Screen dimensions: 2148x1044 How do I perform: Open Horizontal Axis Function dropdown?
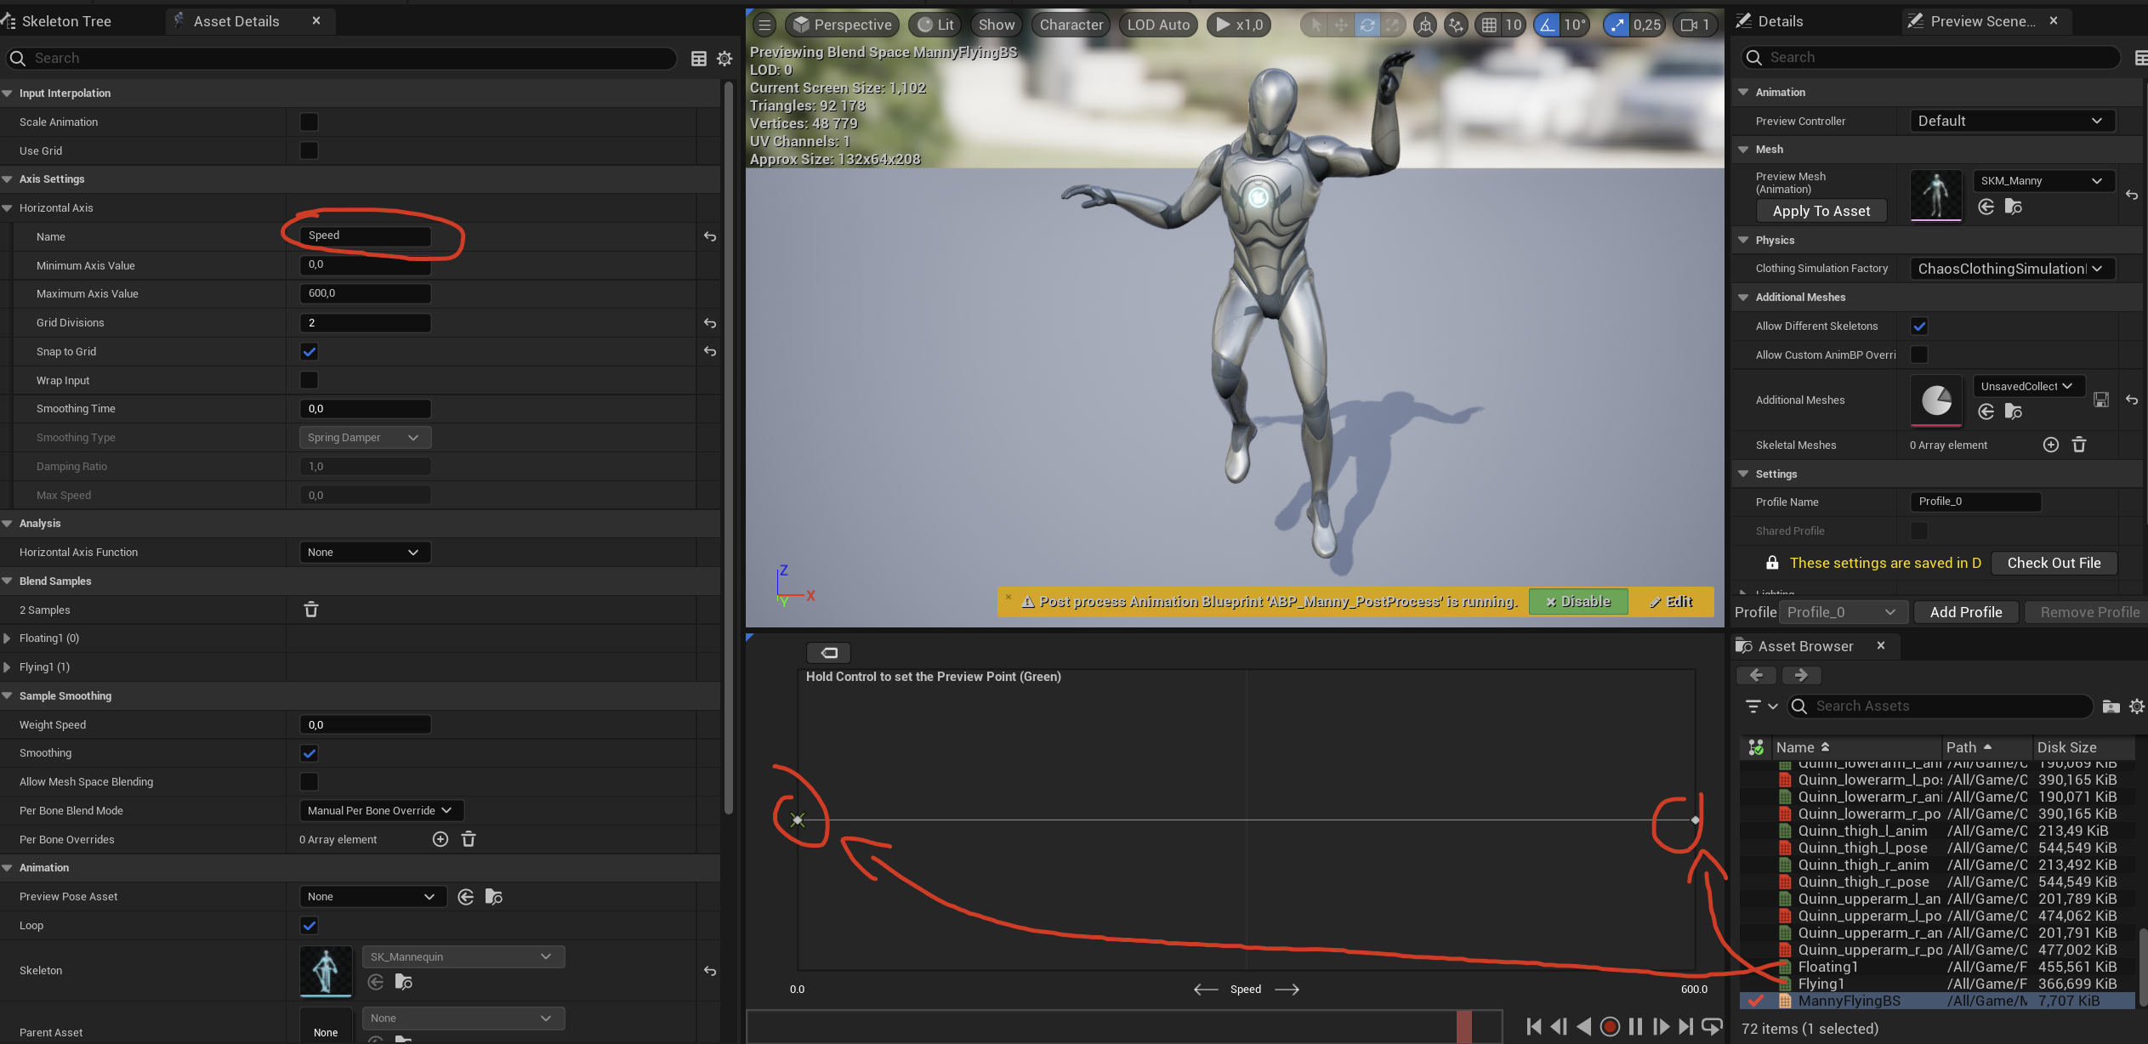364,552
